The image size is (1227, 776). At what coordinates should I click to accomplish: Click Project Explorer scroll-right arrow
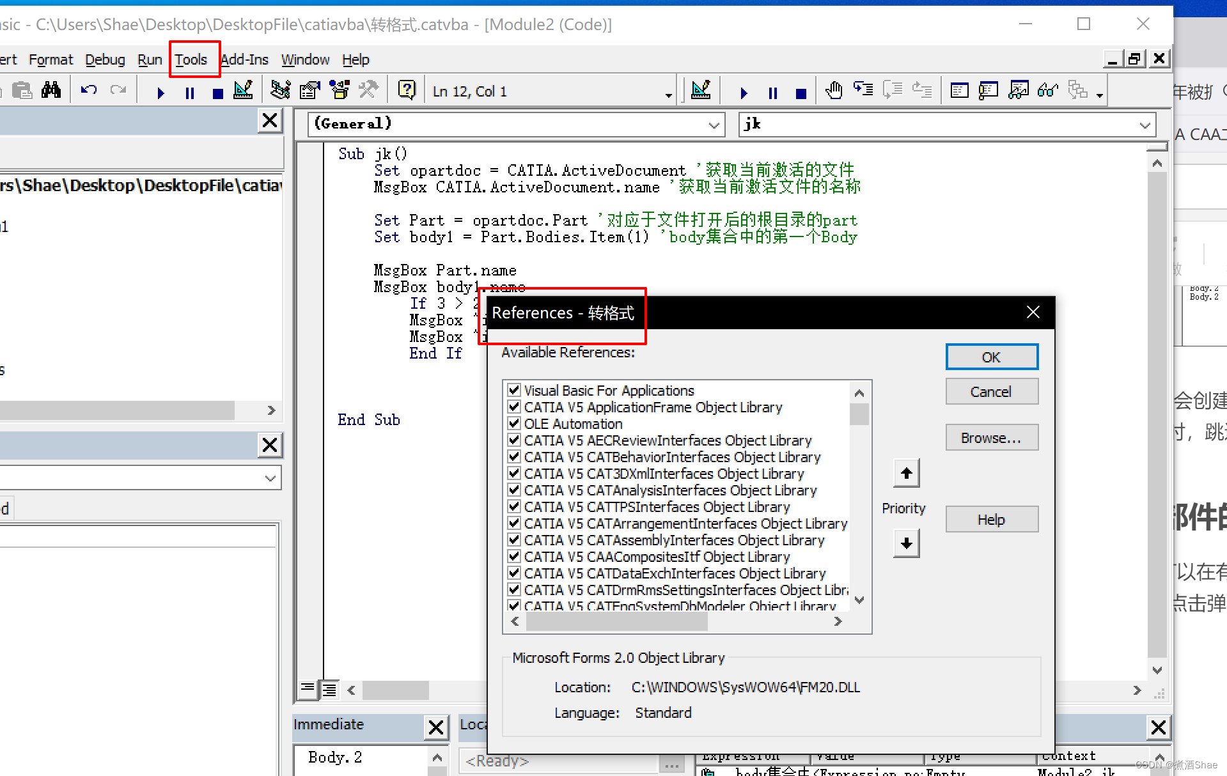(x=271, y=410)
